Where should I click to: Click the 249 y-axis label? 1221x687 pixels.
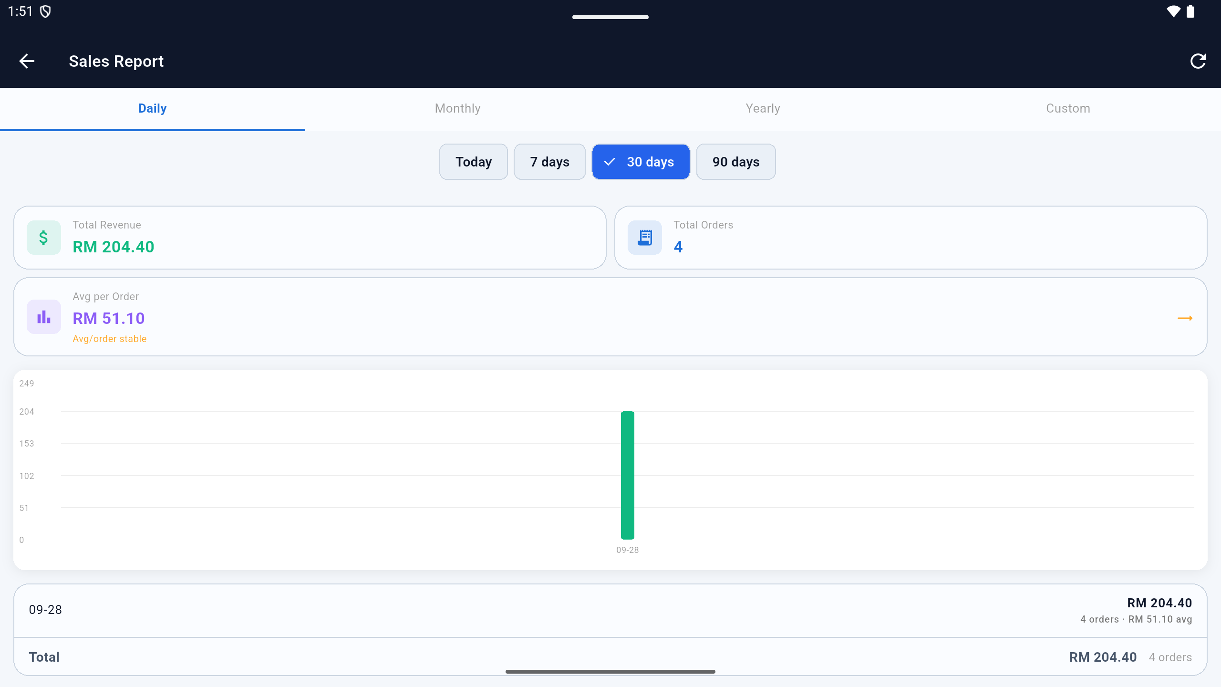tap(27, 384)
